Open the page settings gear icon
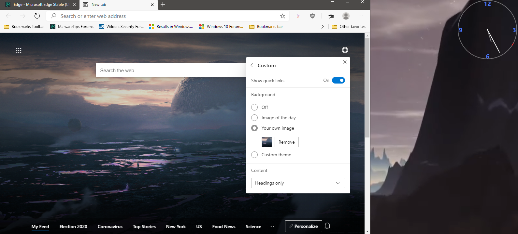 (x=345, y=50)
